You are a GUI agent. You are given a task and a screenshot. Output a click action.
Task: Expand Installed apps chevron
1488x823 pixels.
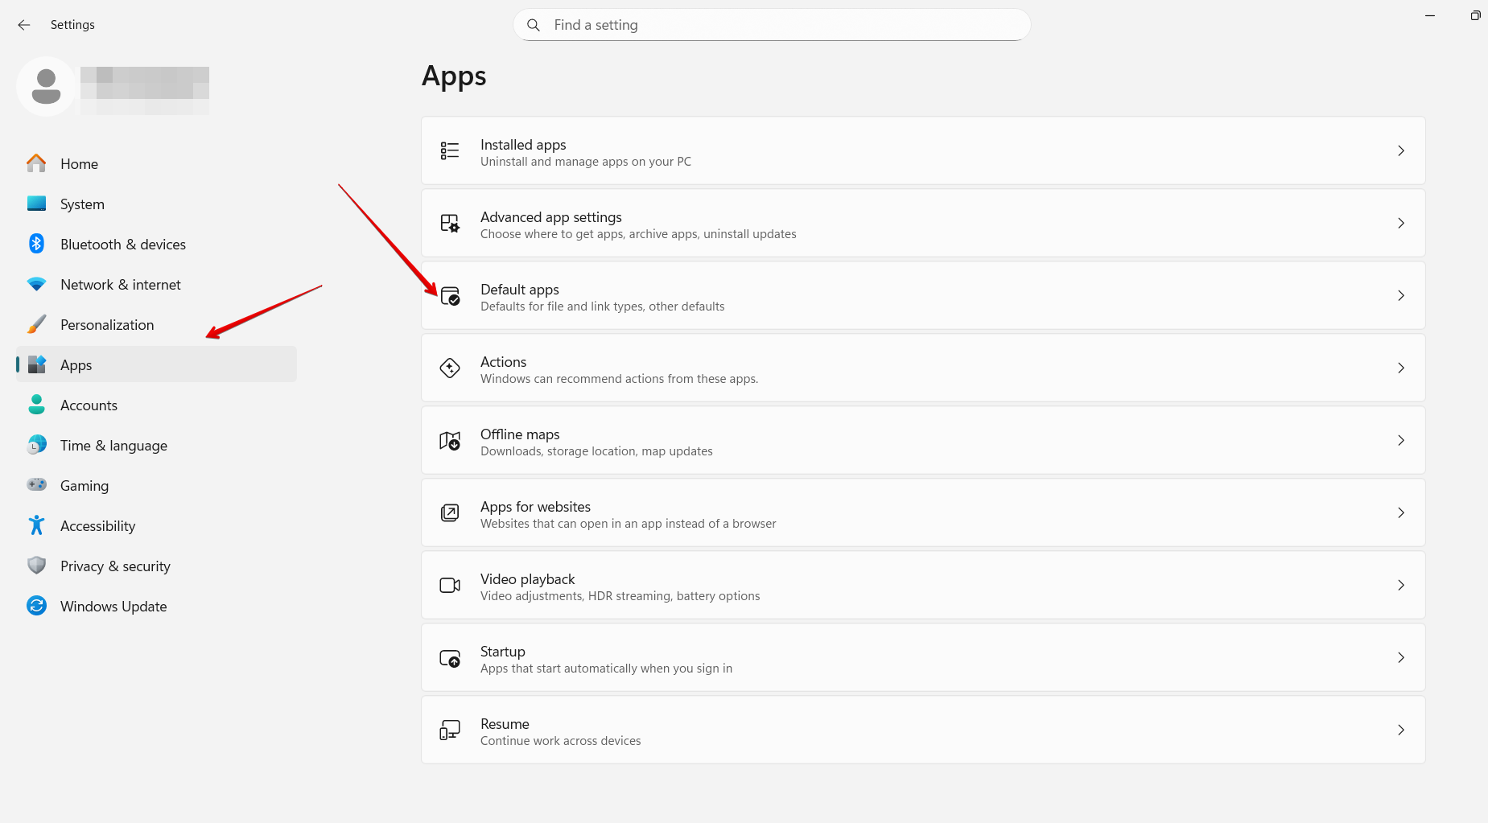tap(1401, 150)
